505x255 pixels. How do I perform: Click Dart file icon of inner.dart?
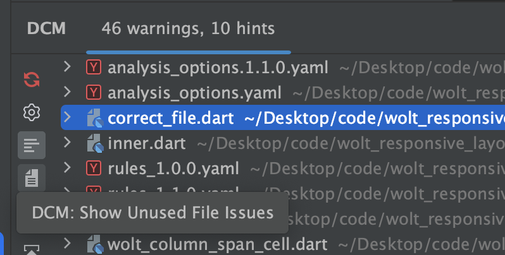pyautogui.click(x=95, y=143)
